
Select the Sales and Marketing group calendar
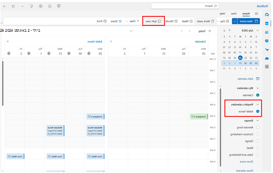click(258, 154)
